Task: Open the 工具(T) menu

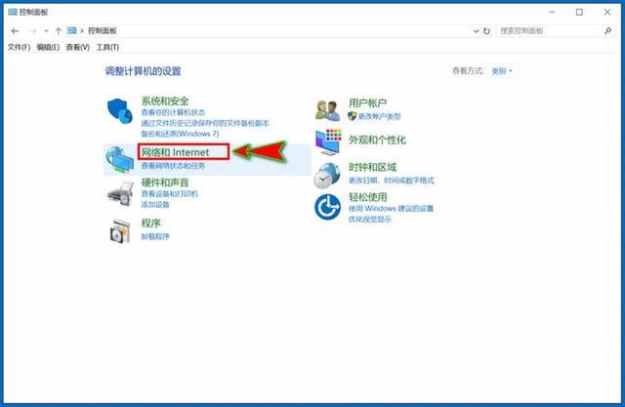Action: [106, 47]
